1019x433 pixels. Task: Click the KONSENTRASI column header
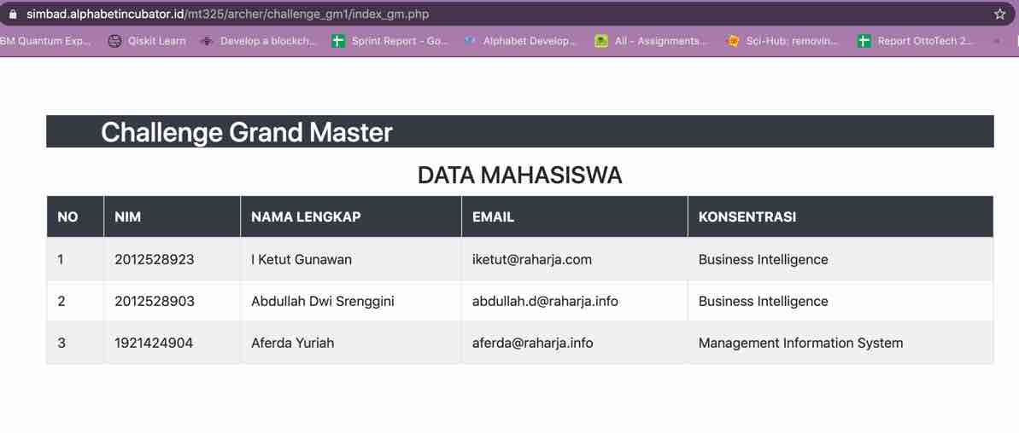click(x=747, y=217)
